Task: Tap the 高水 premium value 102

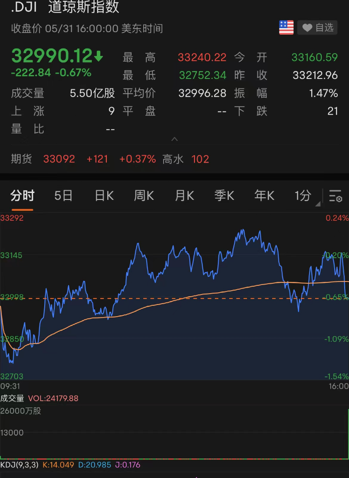Action: [x=200, y=159]
